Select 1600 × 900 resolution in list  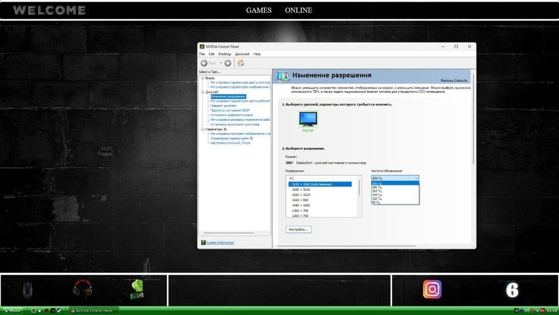click(x=300, y=200)
